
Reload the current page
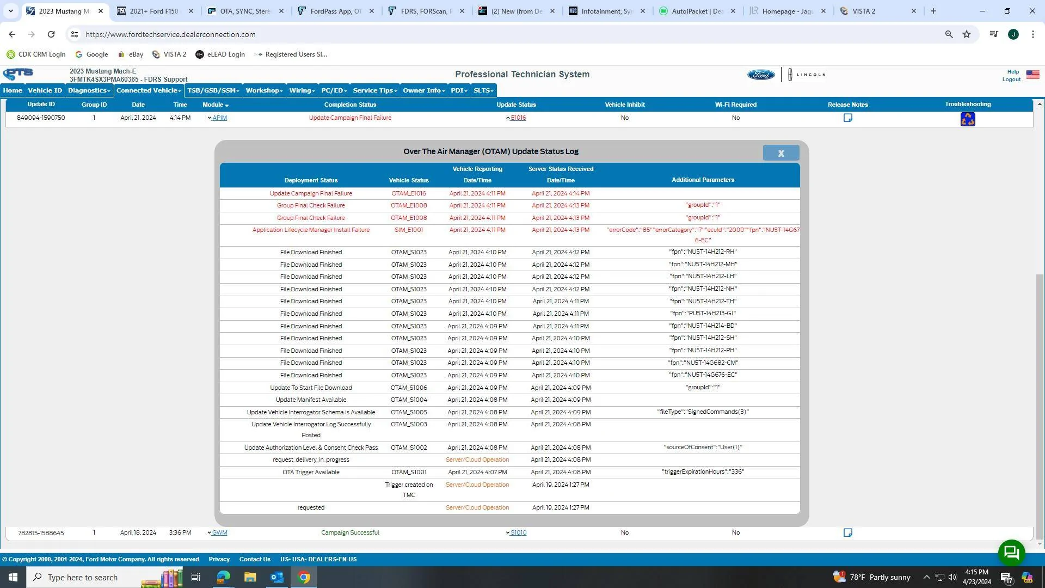[51, 34]
